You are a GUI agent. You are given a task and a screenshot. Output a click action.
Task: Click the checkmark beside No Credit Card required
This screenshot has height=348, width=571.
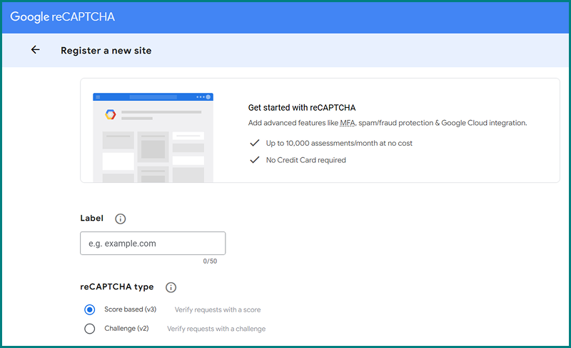pyautogui.click(x=253, y=160)
